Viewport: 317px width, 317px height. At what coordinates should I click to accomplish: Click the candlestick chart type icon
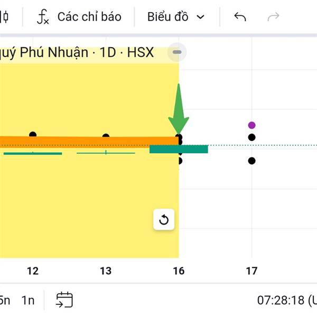[x=5, y=17]
